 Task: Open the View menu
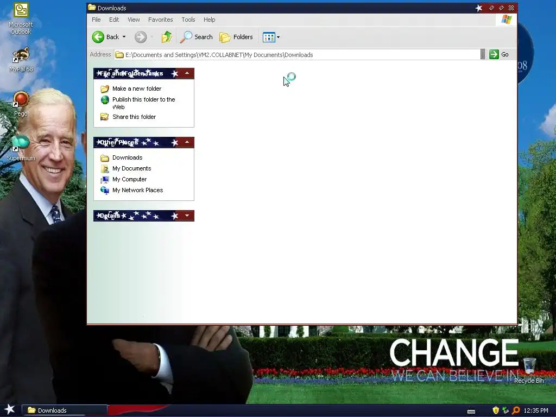point(134,20)
